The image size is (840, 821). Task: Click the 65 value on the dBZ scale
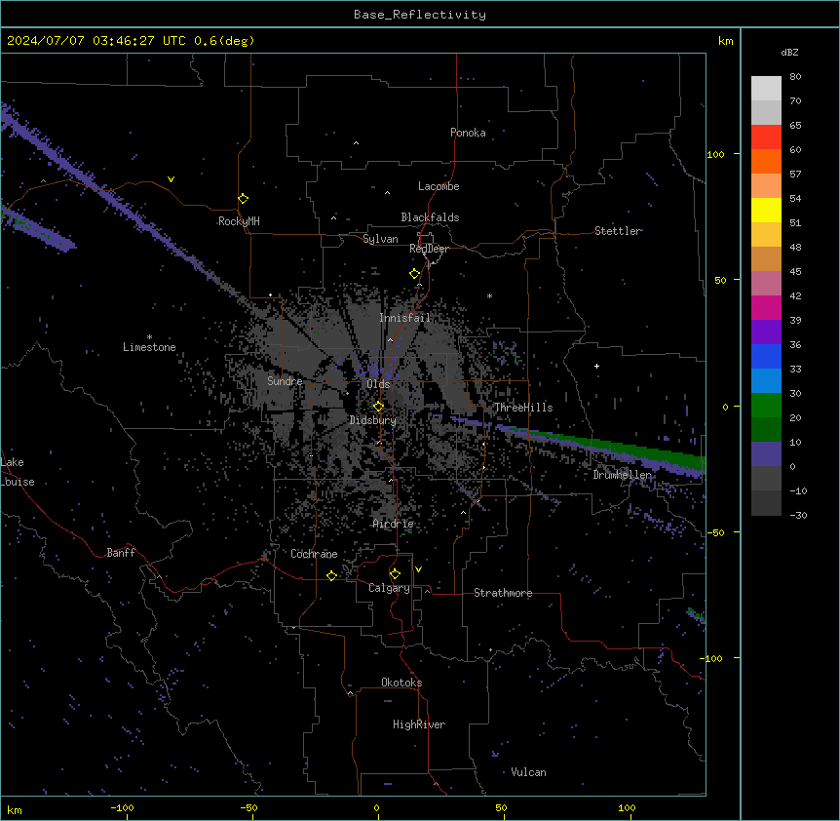pyautogui.click(x=795, y=126)
